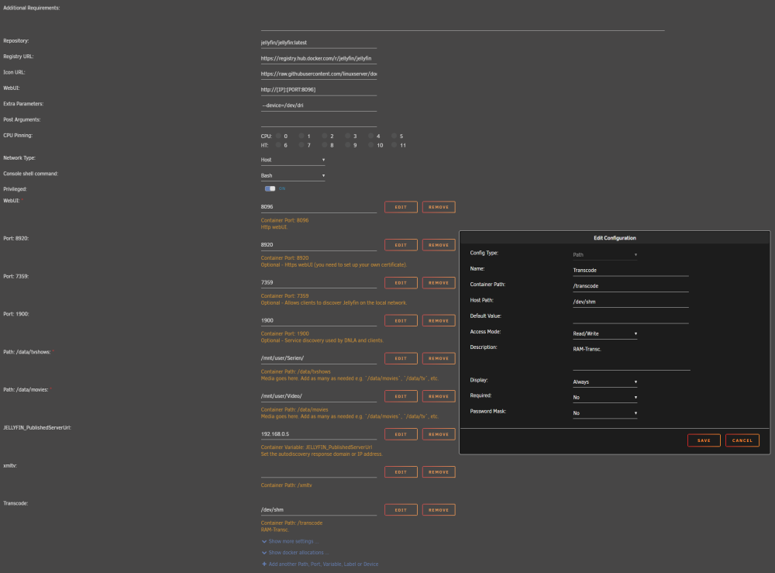Expand Show docker allocations

[x=295, y=553]
